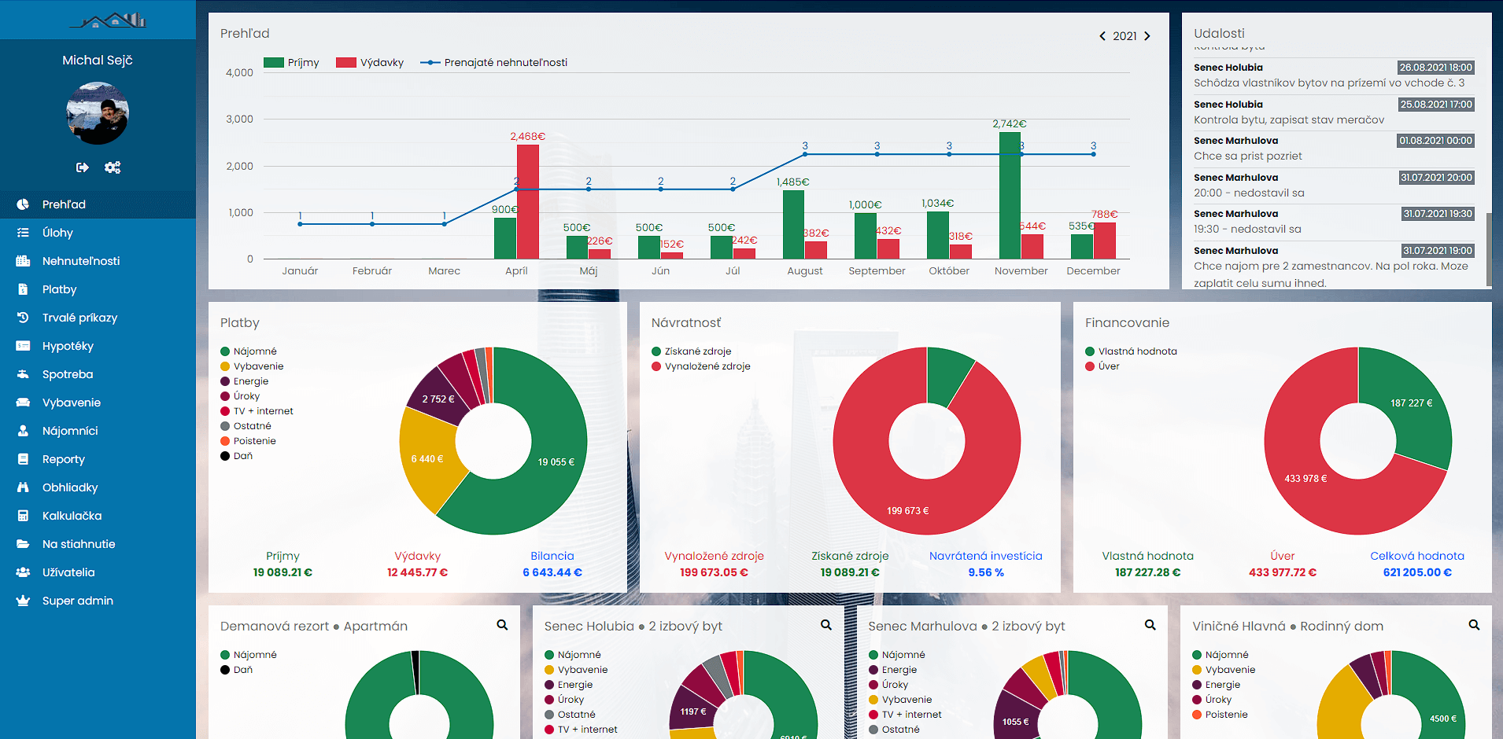This screenshot has width=1503, height=739.
Task: Open Senec Holubia event from 26.08.2021 18:00
Action: coord(1334,75)
